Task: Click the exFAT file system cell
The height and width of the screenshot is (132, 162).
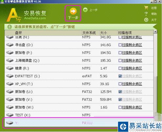Action: coord(87,76)
